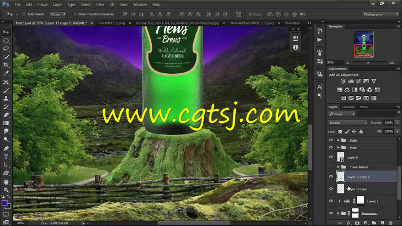Select the Zoom tool

6,190
